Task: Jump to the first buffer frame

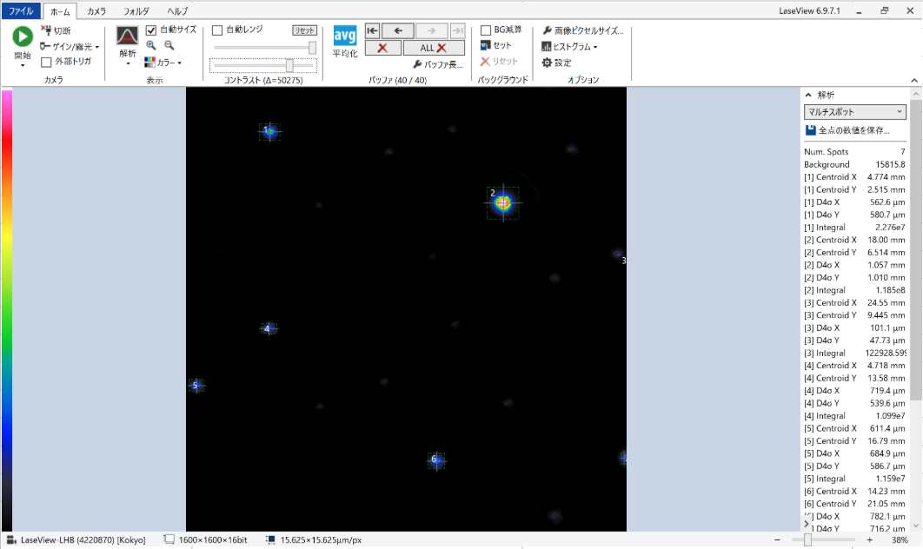Action: point(372,30)
